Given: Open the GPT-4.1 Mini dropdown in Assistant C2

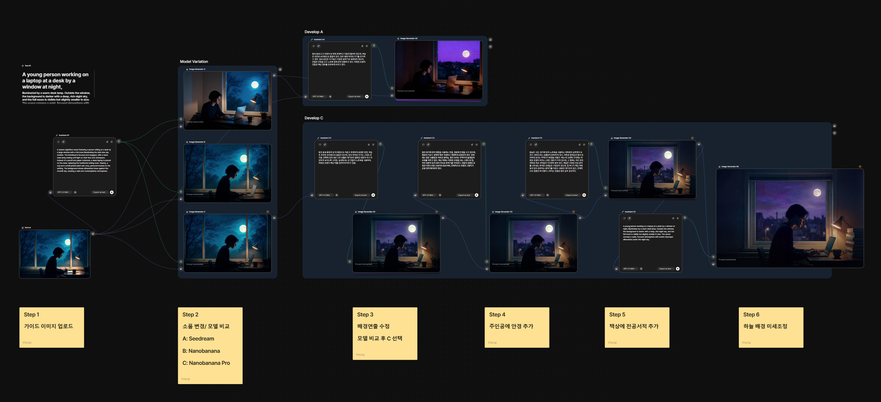Looking at the screenshot, I should pos(325,195).
